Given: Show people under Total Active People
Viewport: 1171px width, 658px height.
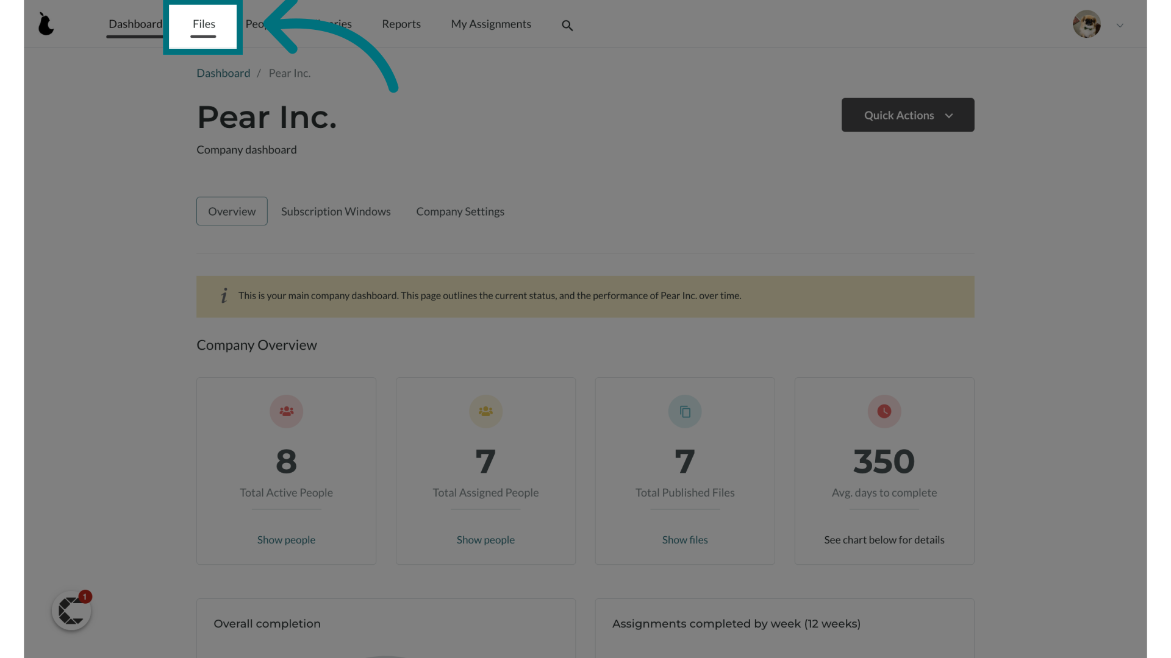Looking at the screenshot, I should pos(285,539).
